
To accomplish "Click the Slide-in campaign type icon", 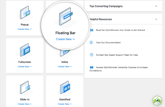I will click(25, 87).
